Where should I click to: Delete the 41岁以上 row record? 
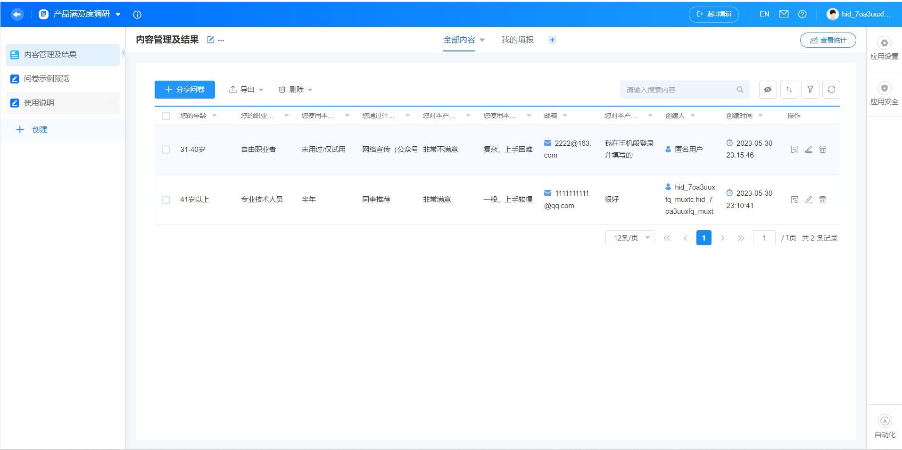823,200
